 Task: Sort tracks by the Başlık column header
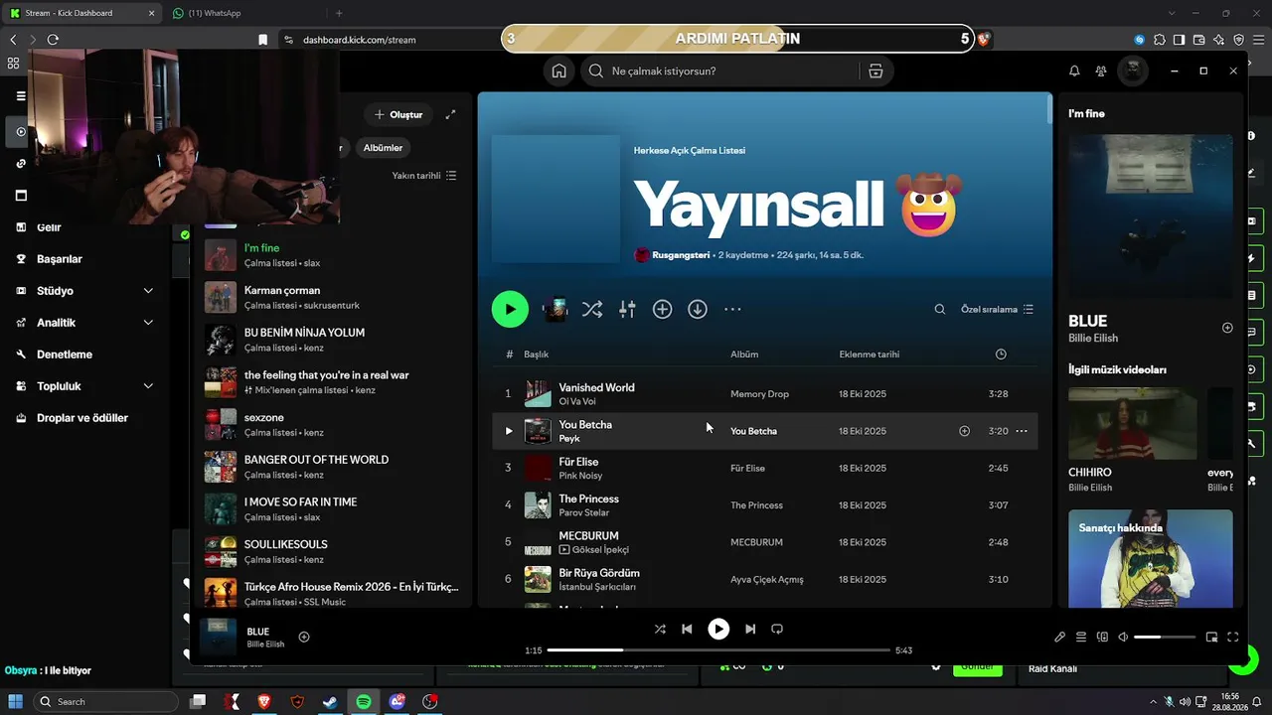click(x=537, y=355)
